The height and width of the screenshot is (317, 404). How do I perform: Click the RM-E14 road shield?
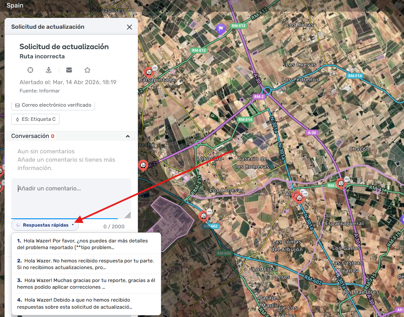tap(245, 120)
